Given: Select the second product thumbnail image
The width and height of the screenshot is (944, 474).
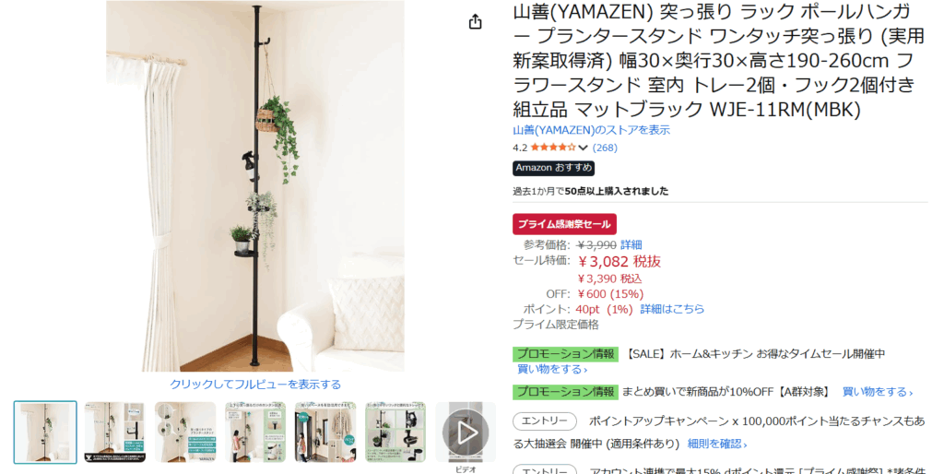Looking at the screenshot, I should [115, 432].
